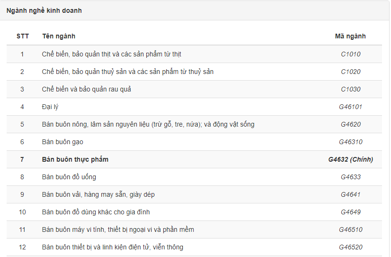Click row number 12 in STT column
The image size is (391, 257).
coord(22,247)
